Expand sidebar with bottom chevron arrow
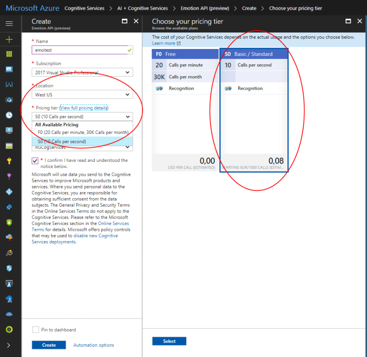The width and height of the screenshot is (367, 357). coord(9,345)
